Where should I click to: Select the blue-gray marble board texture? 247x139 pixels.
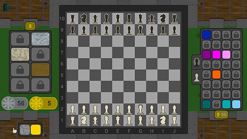(x=41, y=39)
